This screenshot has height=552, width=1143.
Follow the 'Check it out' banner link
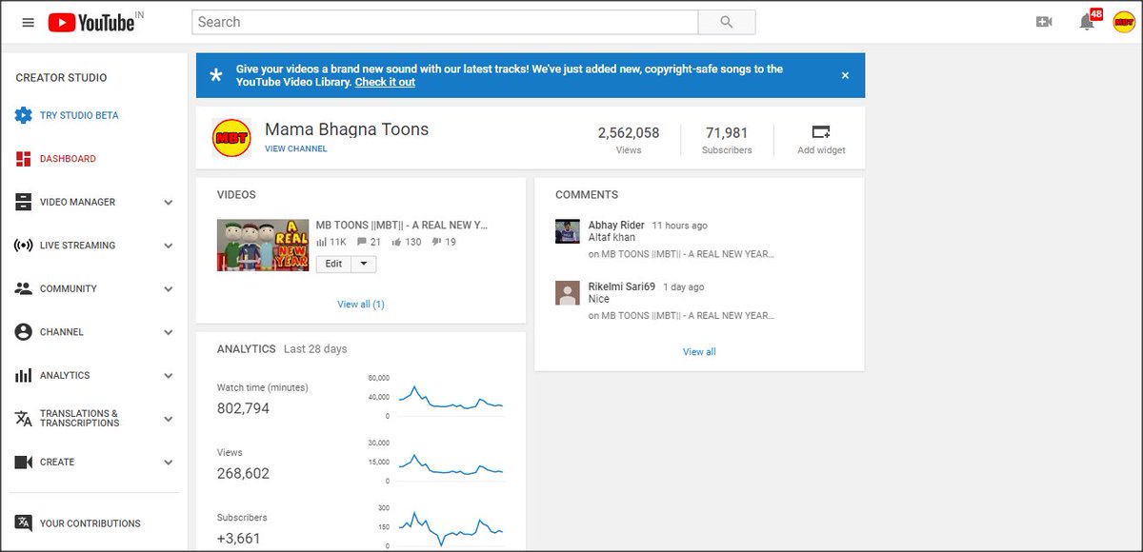pyautogui.click(x=385, y=82)
